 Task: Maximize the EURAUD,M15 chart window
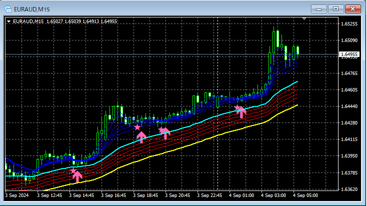coord(335,9)
